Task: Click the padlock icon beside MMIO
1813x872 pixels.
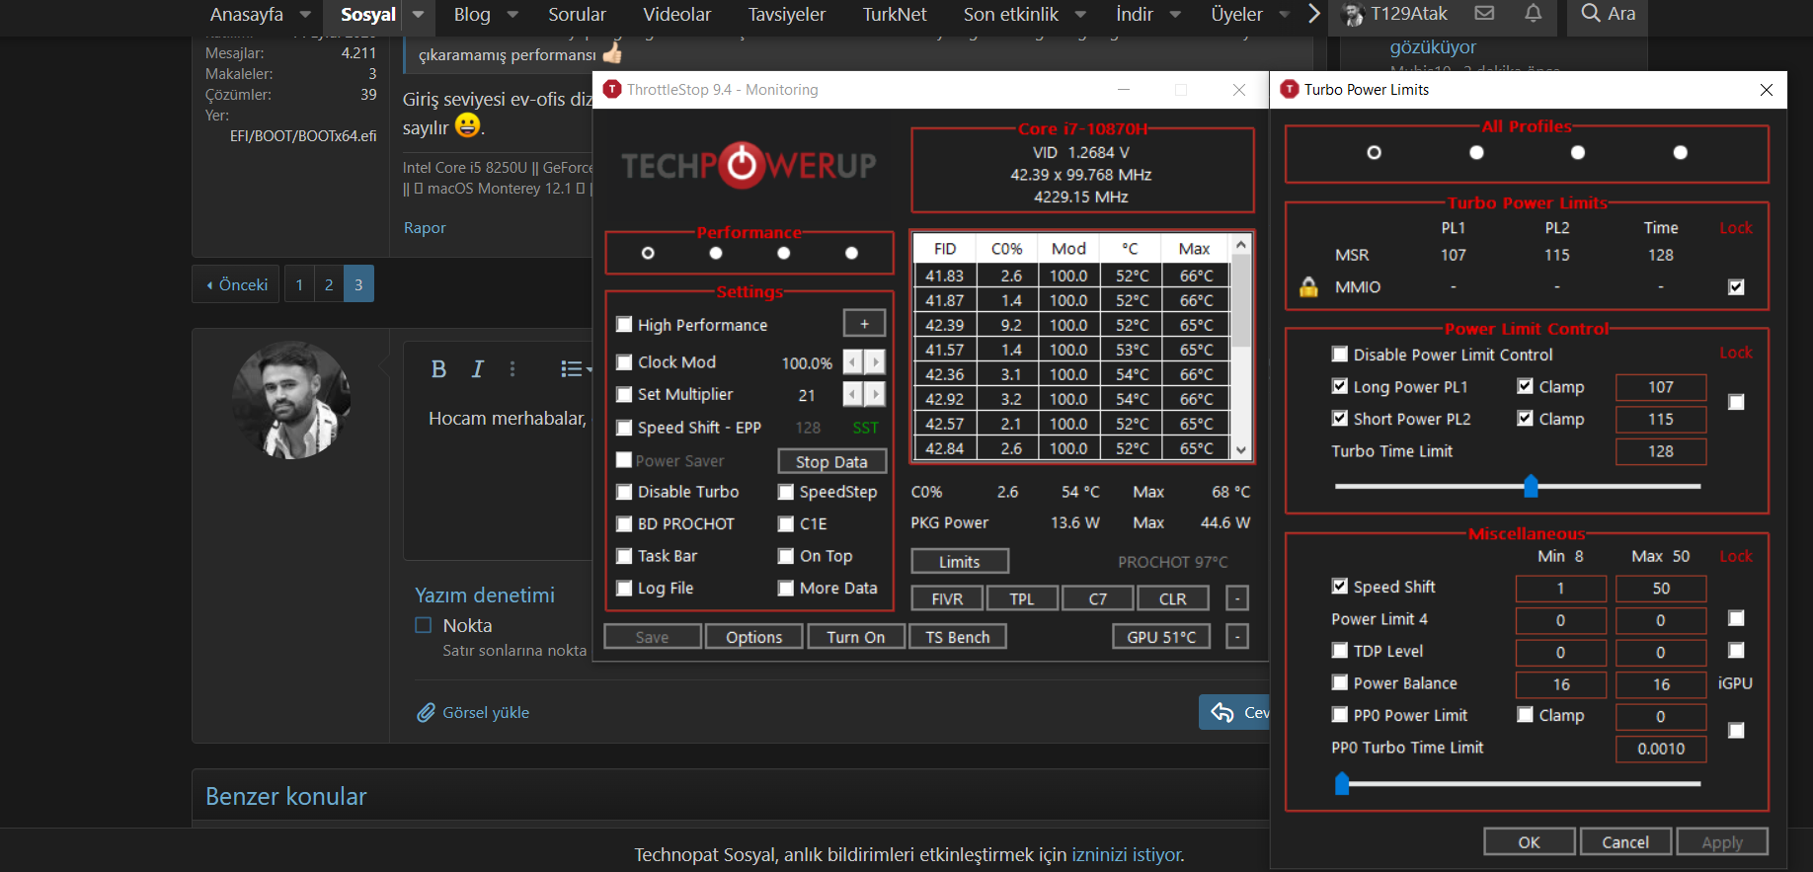Action: (x=1308, y=287)
